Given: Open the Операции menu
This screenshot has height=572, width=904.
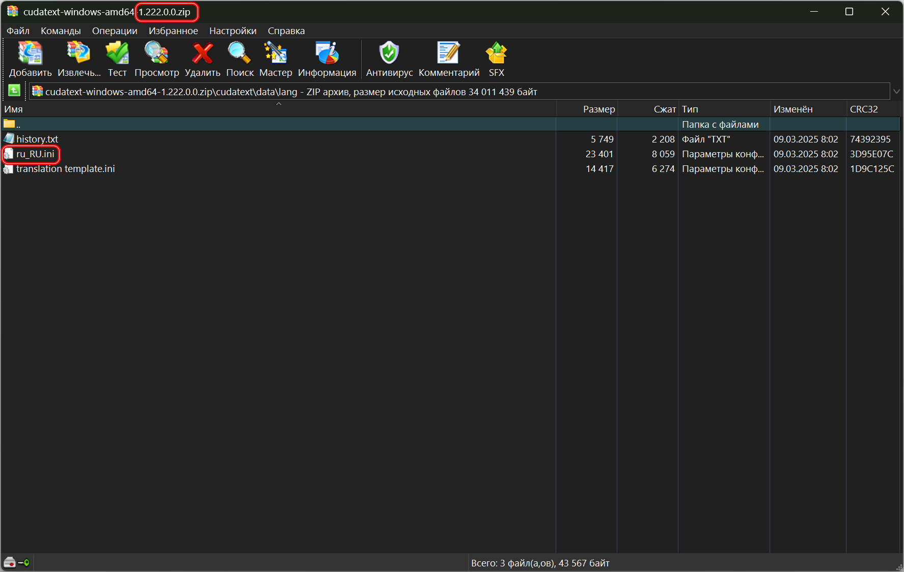Looking at the screenshot, I should 115,31.
